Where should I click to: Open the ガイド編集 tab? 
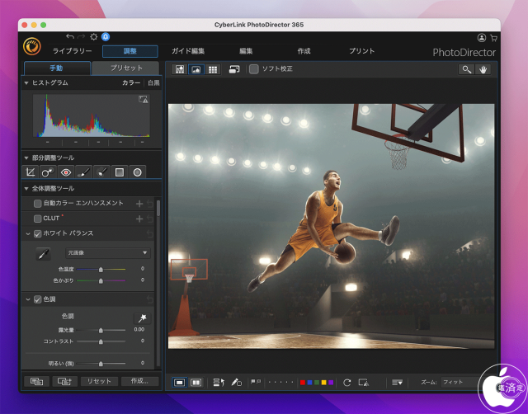tap(188, 51)
